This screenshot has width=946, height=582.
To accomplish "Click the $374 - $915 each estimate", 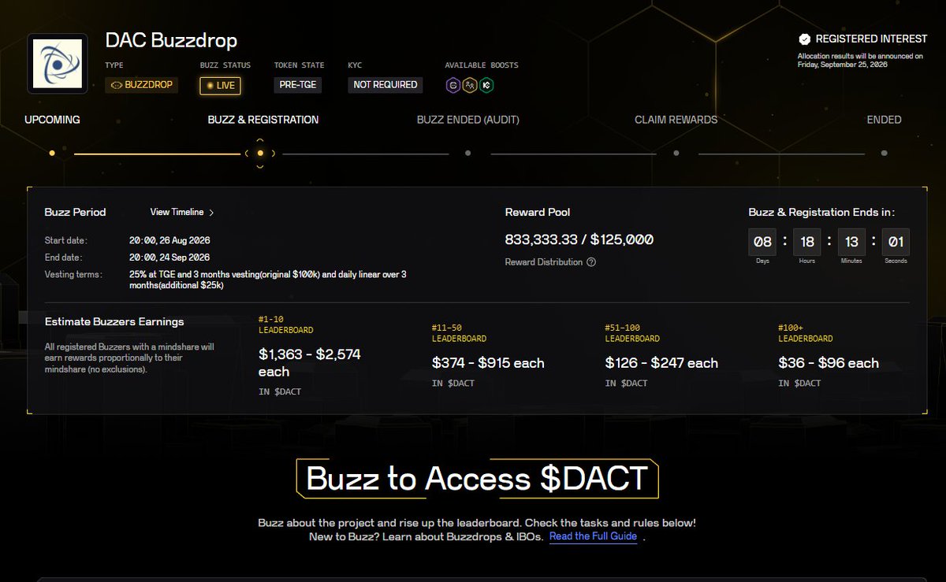I will 488,363.
